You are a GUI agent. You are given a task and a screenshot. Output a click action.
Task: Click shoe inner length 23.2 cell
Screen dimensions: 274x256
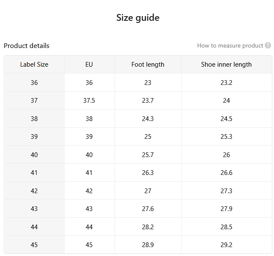pos(226,82)
